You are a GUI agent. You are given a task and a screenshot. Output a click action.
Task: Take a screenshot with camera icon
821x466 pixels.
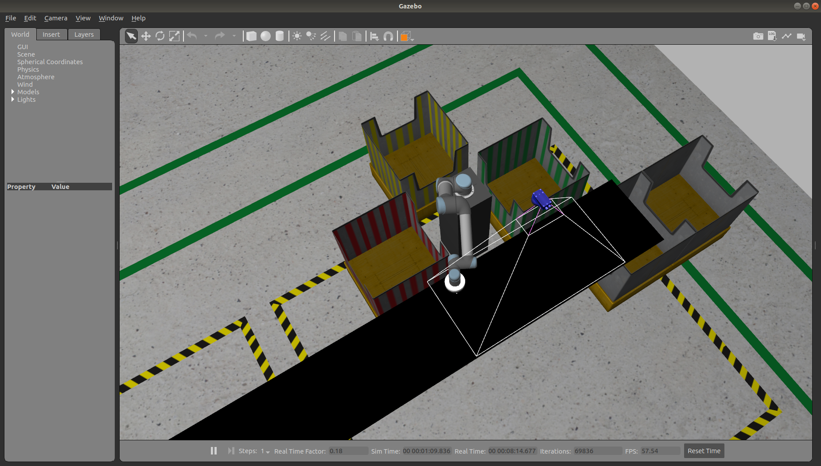[x=758, y=36]
